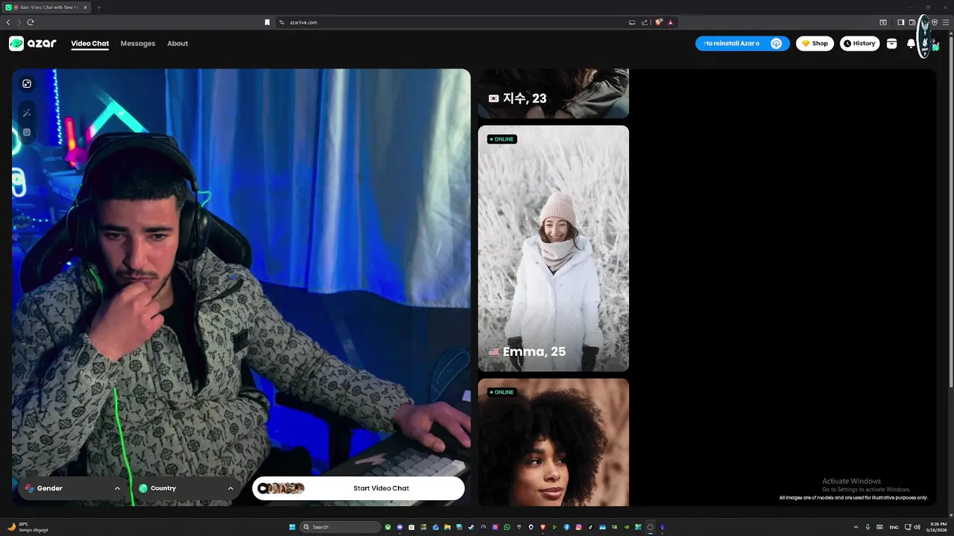This screenshot has width=954, height=536.
Task: Open the inventory box icon
Action: [x=891, y=43]
